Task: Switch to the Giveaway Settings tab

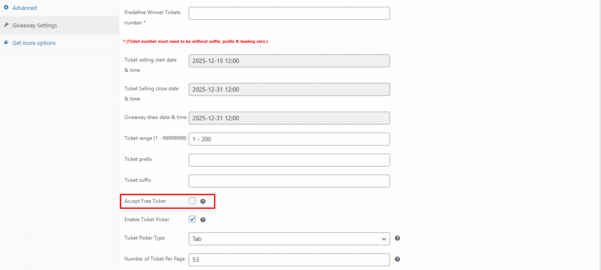Action: [35, 25]
